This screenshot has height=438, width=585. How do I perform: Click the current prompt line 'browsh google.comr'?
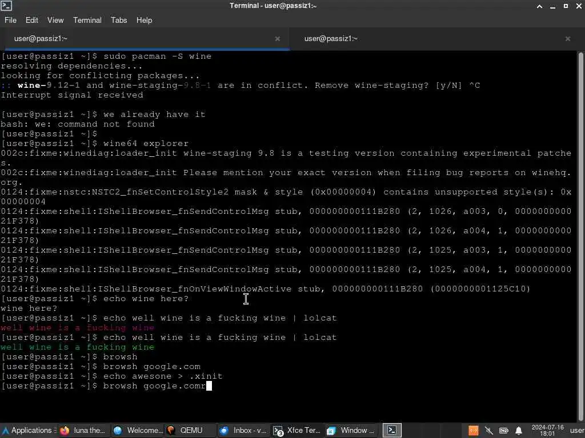(106, 386)
